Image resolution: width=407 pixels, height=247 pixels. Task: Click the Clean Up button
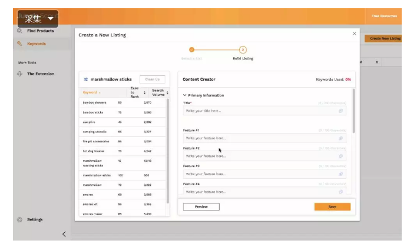[153, 79]
